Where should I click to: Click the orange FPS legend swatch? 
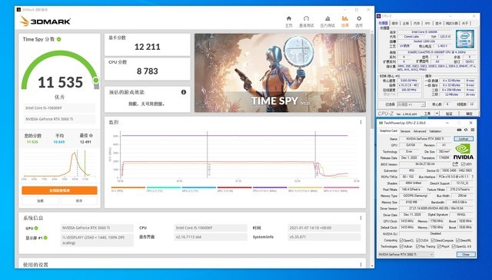(x=128, y=188)
